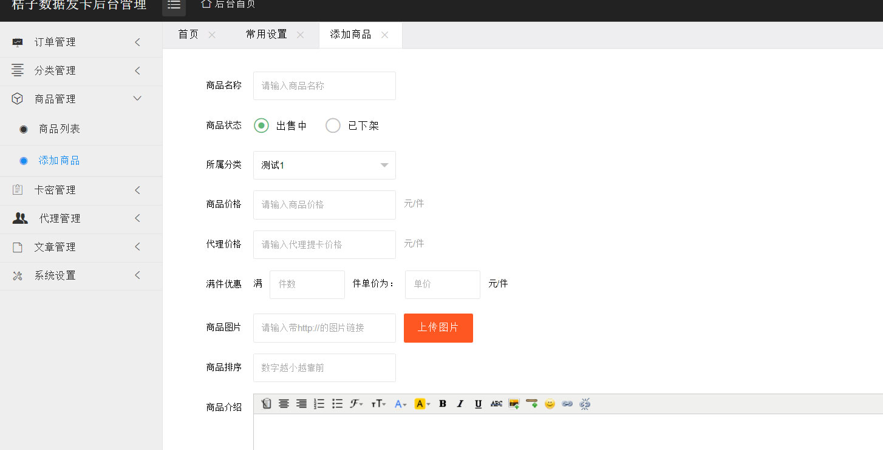Open the font size dropdown in the editor

[378, 403]
